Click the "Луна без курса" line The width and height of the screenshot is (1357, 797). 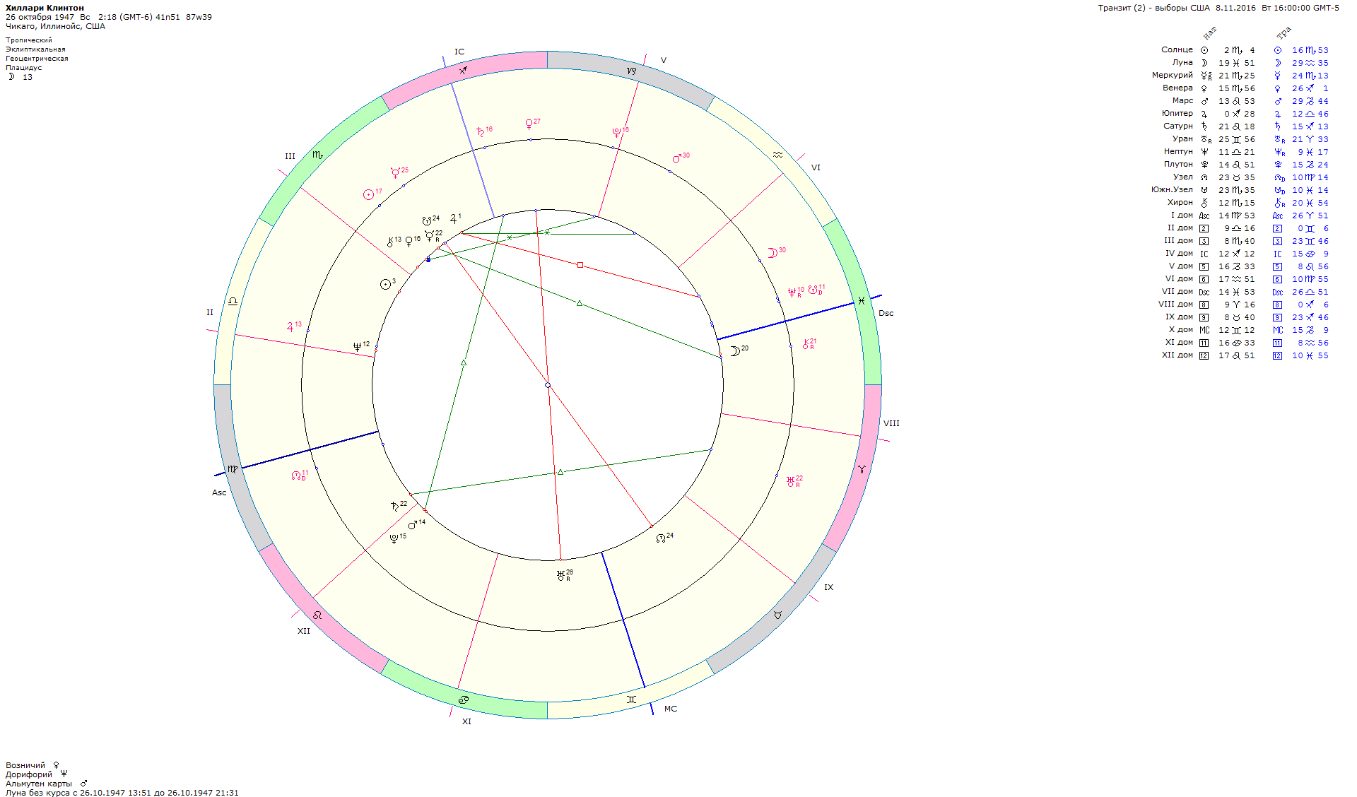(122, 793)
